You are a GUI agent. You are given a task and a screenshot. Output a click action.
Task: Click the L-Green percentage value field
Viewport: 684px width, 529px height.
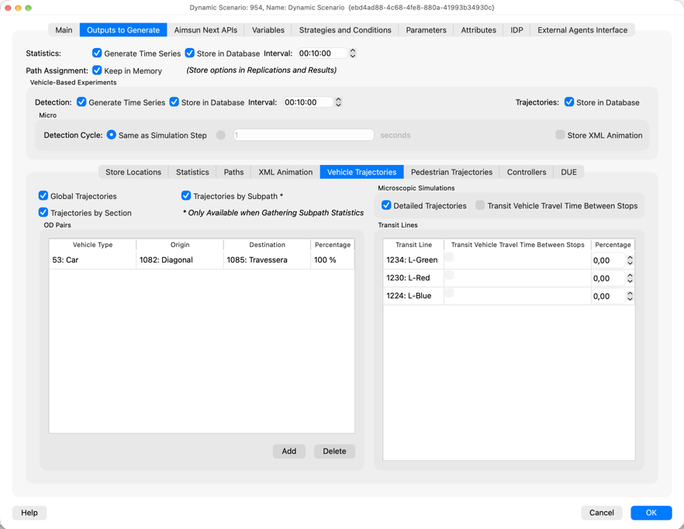pyautogui.click(x=609, y=260)
